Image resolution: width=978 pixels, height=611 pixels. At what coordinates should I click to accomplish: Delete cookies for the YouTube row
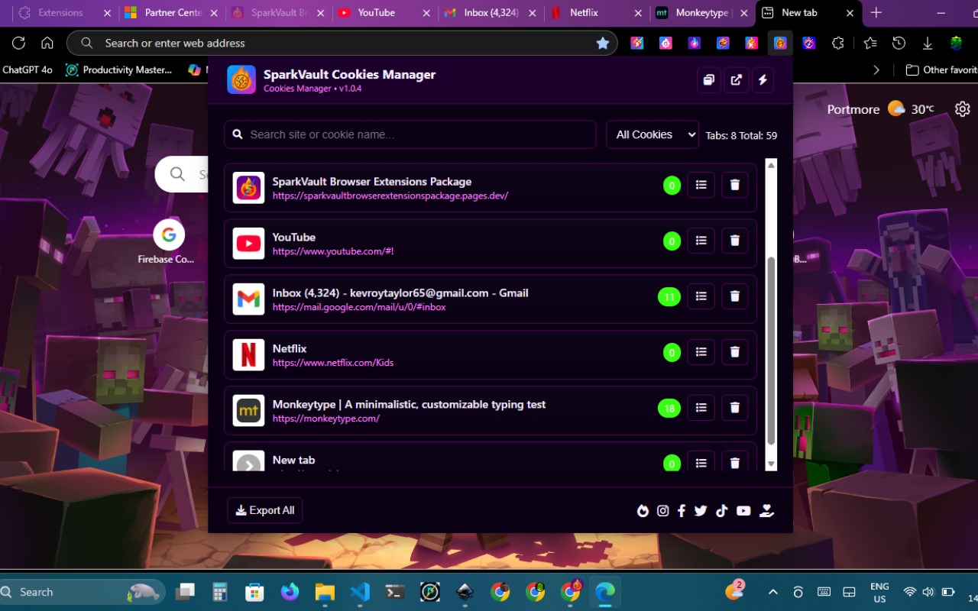pos(735,241)
